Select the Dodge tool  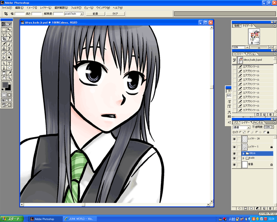click(x=9, y=58)
